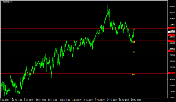Click the 1.33880 price axis label

click(x=171, y=61)
